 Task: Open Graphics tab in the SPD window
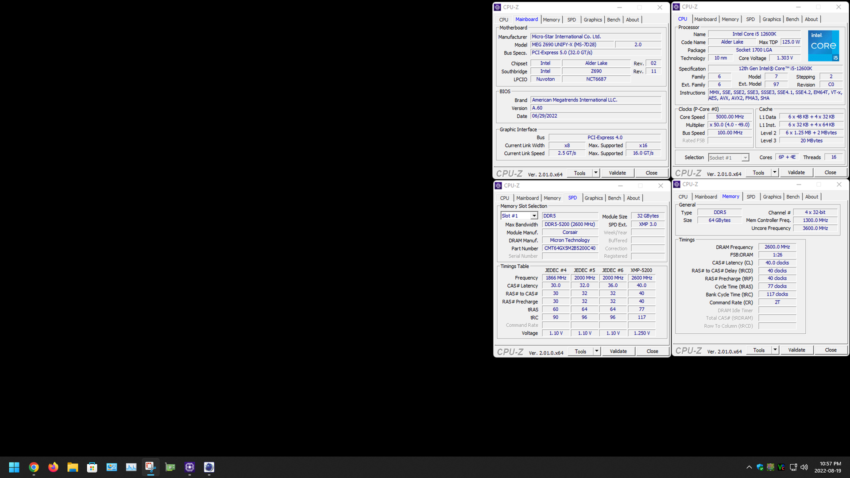[594, 198]
